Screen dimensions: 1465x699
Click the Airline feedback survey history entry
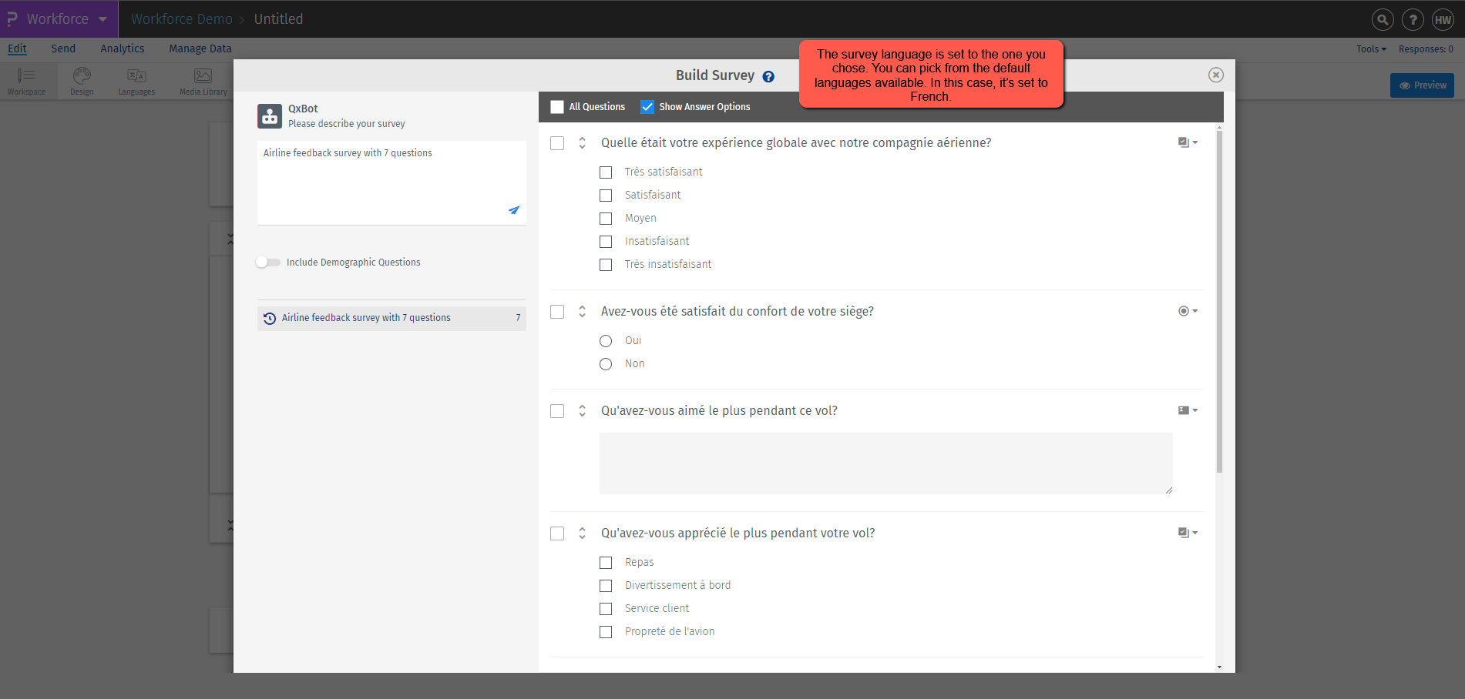tap(365, 317)
